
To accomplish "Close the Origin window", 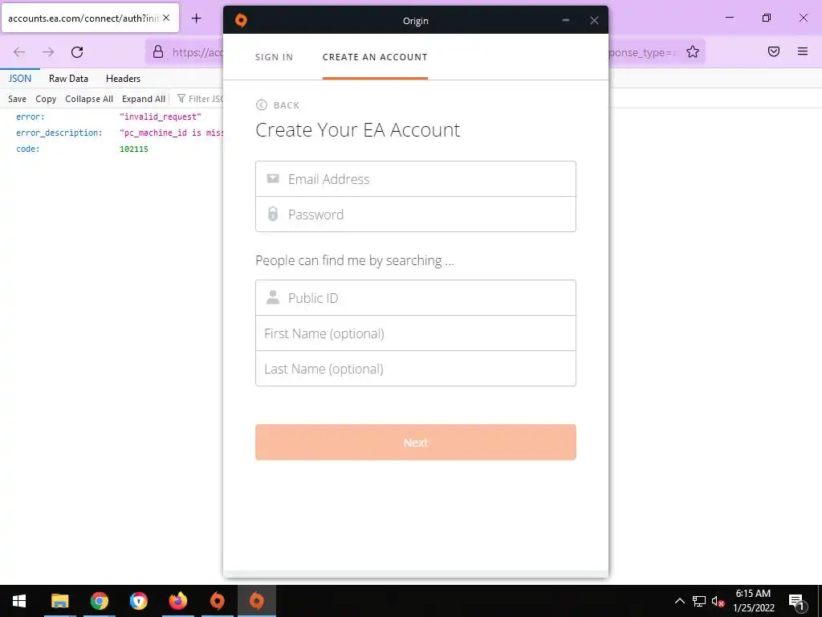I will coord(594,20).
